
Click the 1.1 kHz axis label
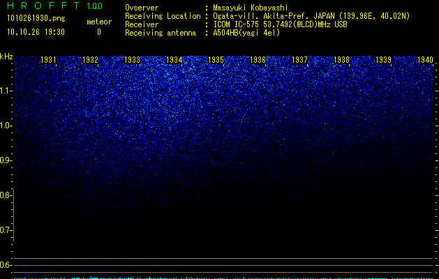(5, 91)
